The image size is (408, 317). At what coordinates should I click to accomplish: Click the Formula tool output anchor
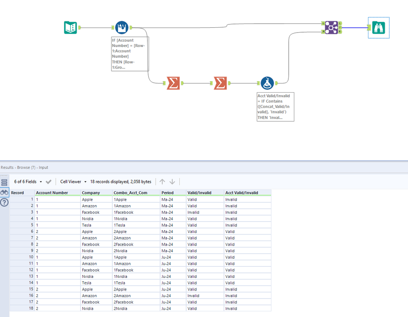click(x=276, y=83)
